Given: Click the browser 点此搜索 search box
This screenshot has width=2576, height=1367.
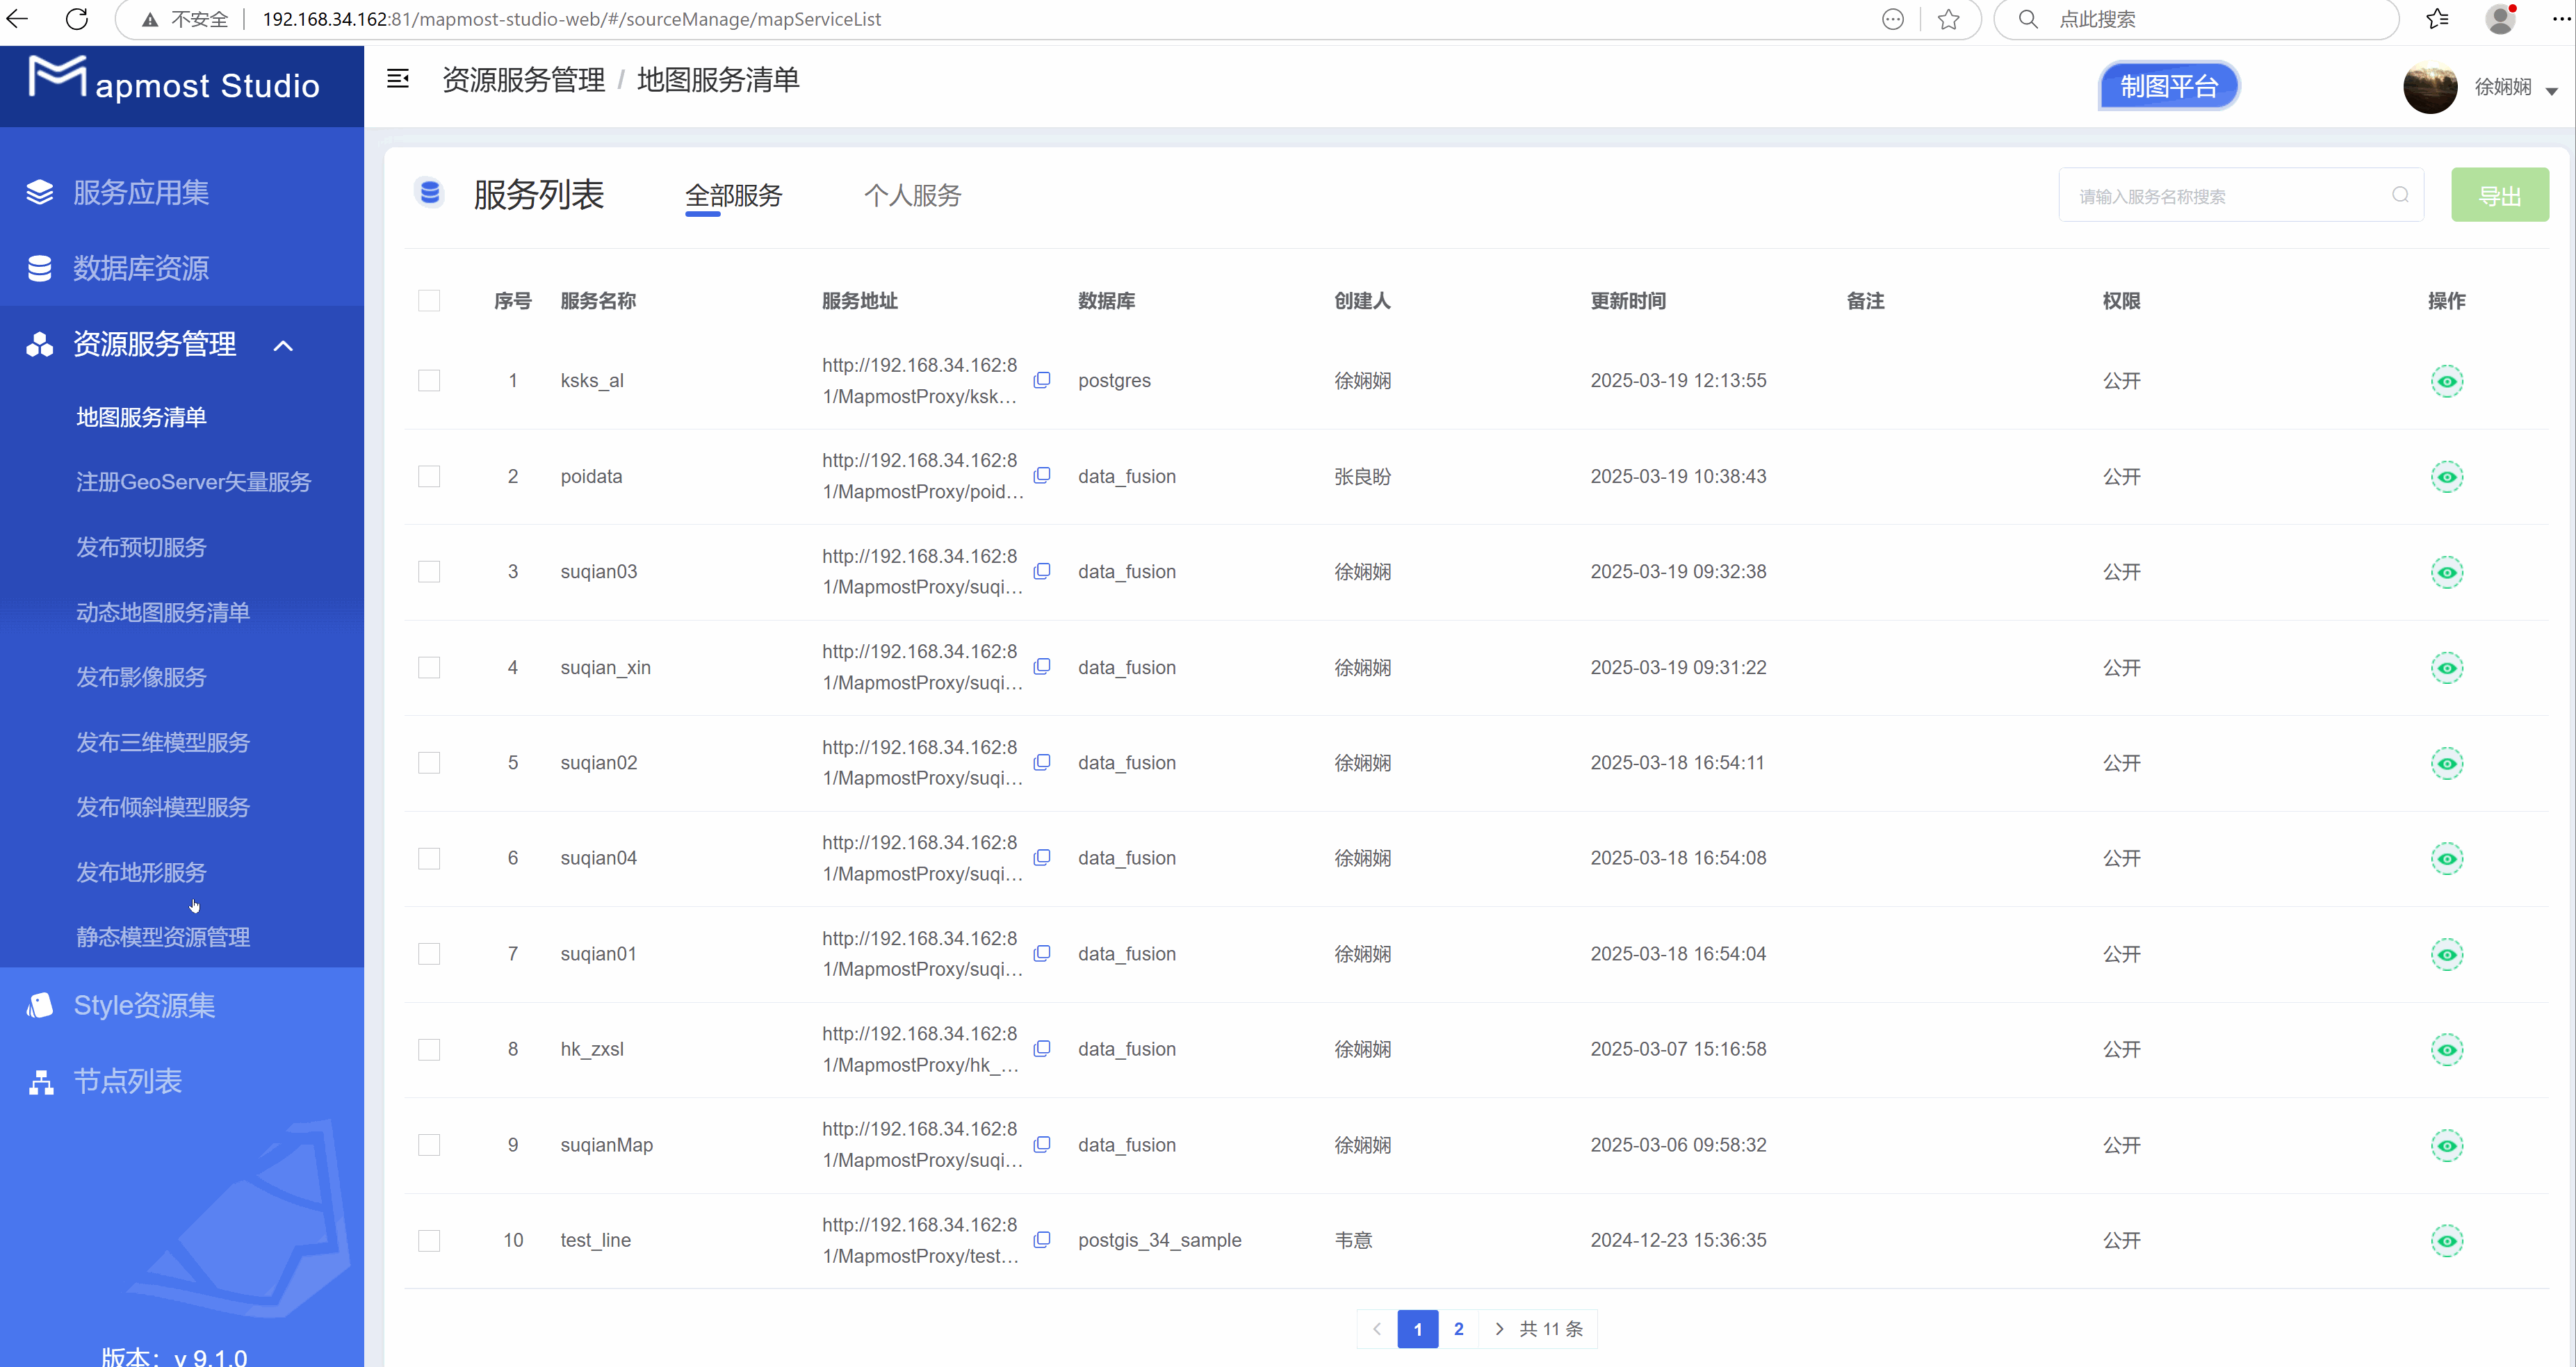Looking at the screenshot, I should tap(2196, 19).
